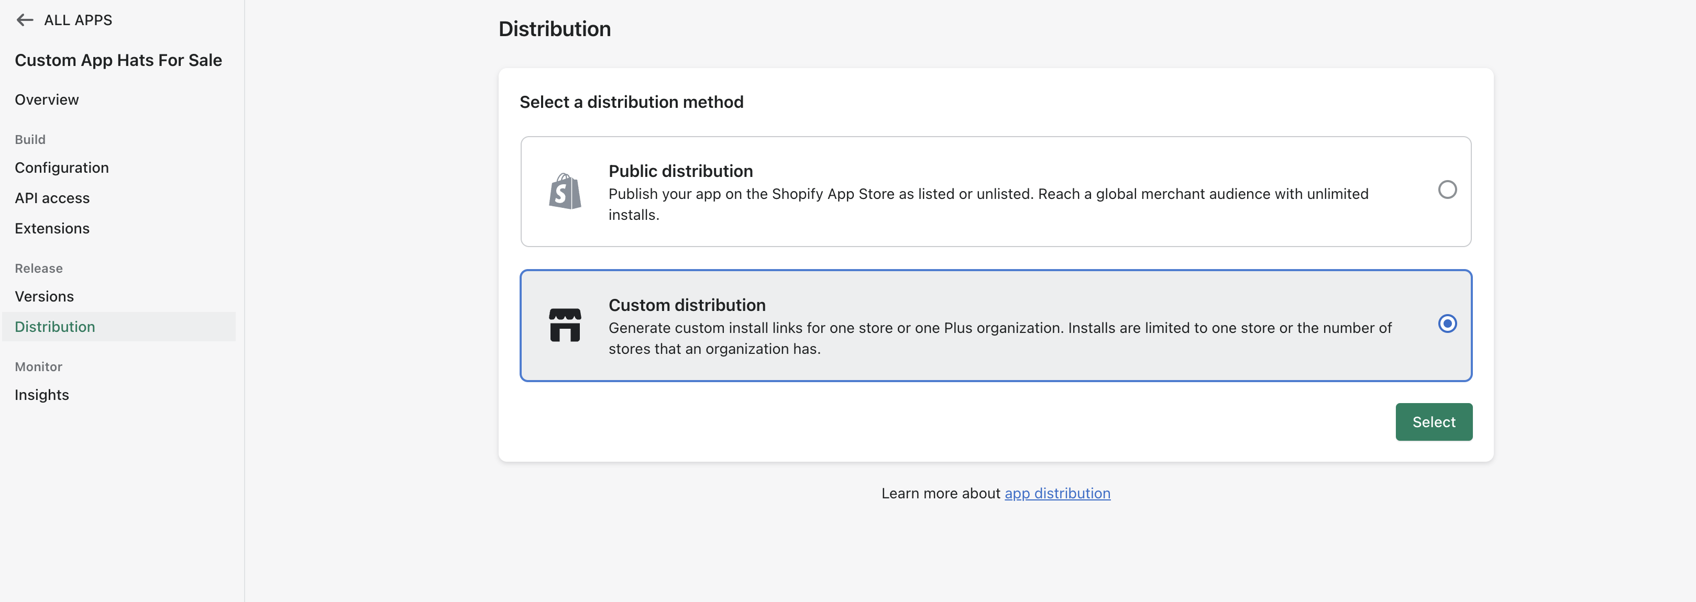
Task: Click the storefront icon in Custom distribution
Action: [565, 325]
